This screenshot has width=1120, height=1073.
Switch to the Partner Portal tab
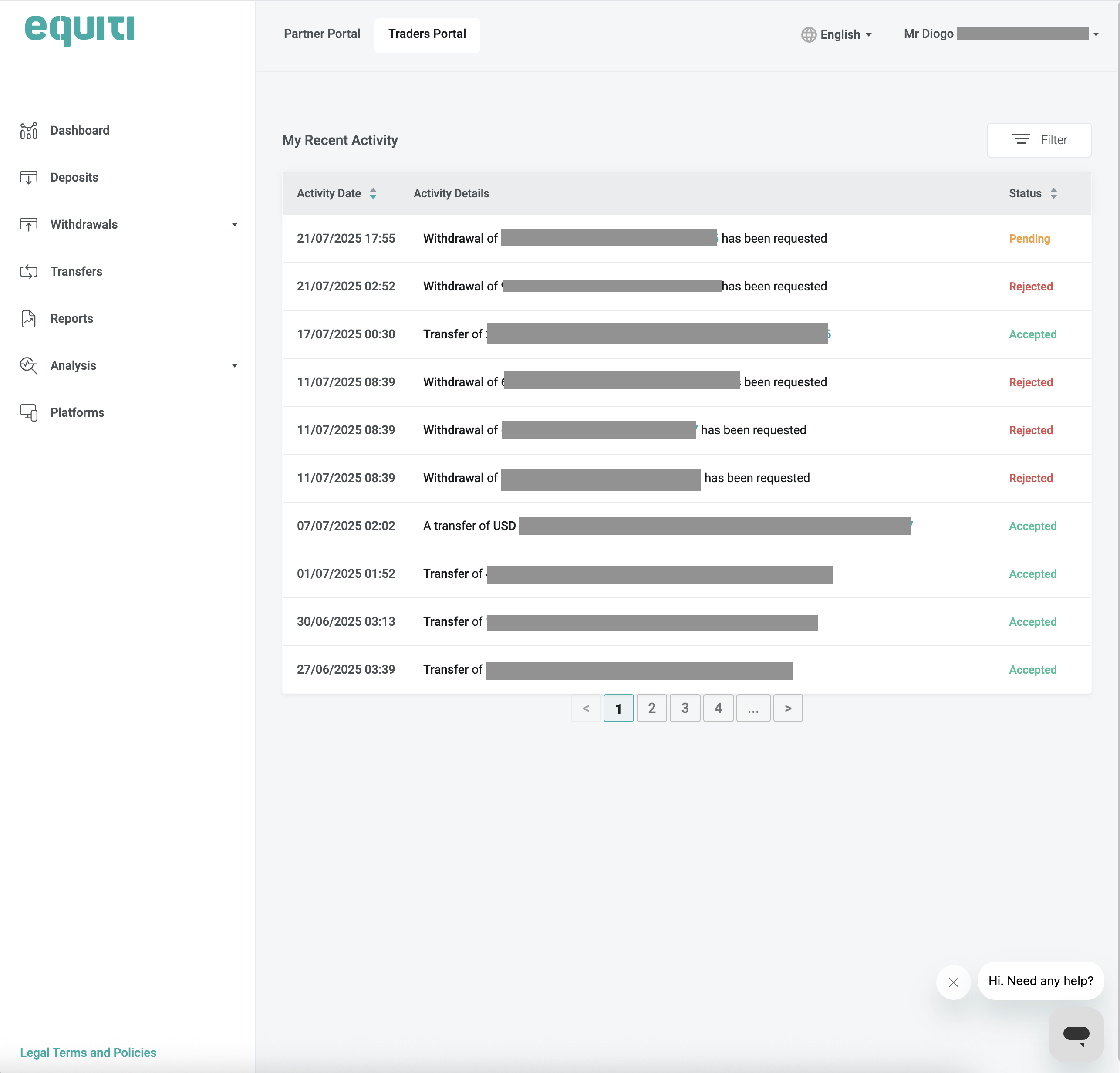click(322, 34)
